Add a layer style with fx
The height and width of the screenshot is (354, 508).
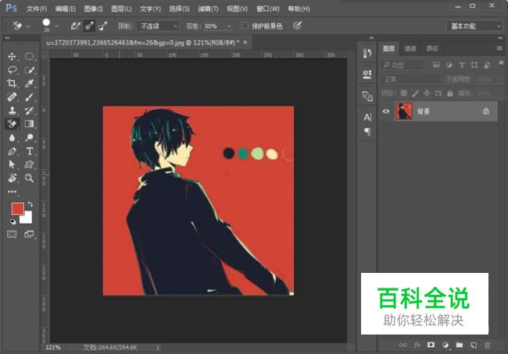coord(417,345)
